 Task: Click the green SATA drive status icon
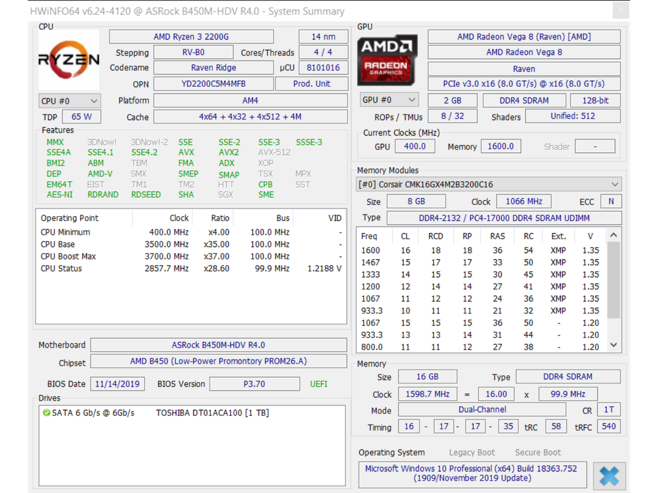click(x=46, y=413)
